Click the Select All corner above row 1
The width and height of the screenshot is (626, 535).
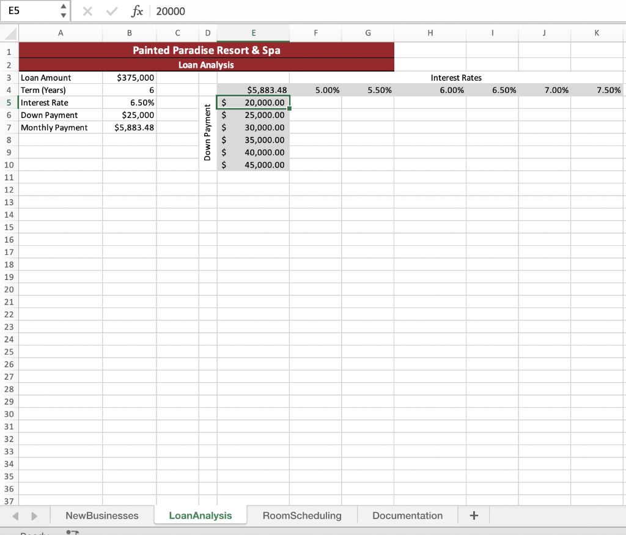point(9,33)
